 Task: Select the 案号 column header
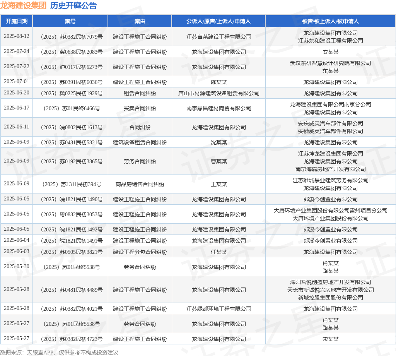point(70,21)
